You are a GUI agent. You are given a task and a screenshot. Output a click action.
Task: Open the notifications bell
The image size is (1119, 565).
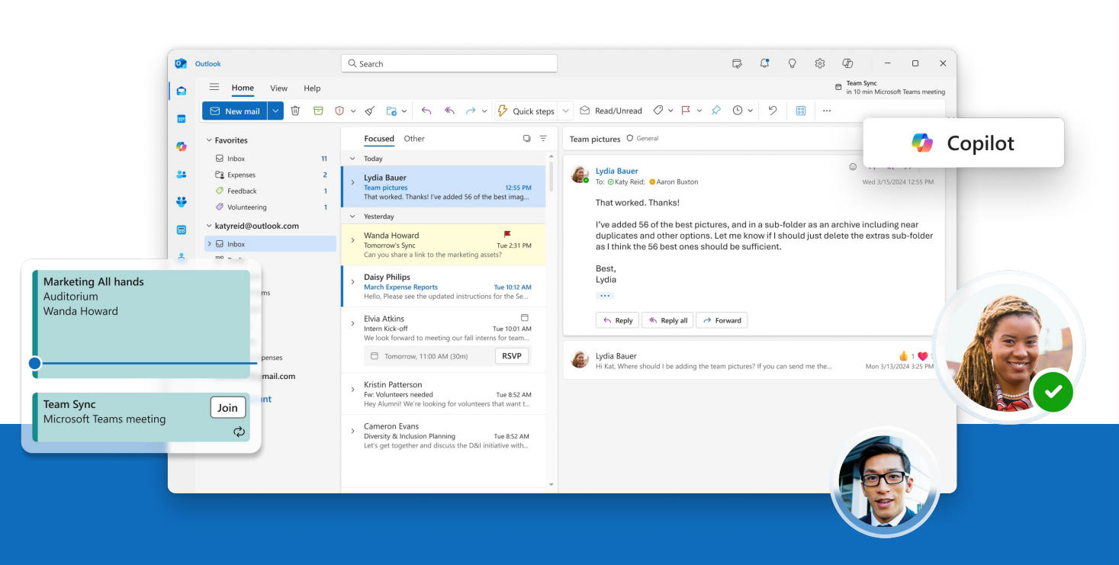click(x=764, y=63)
